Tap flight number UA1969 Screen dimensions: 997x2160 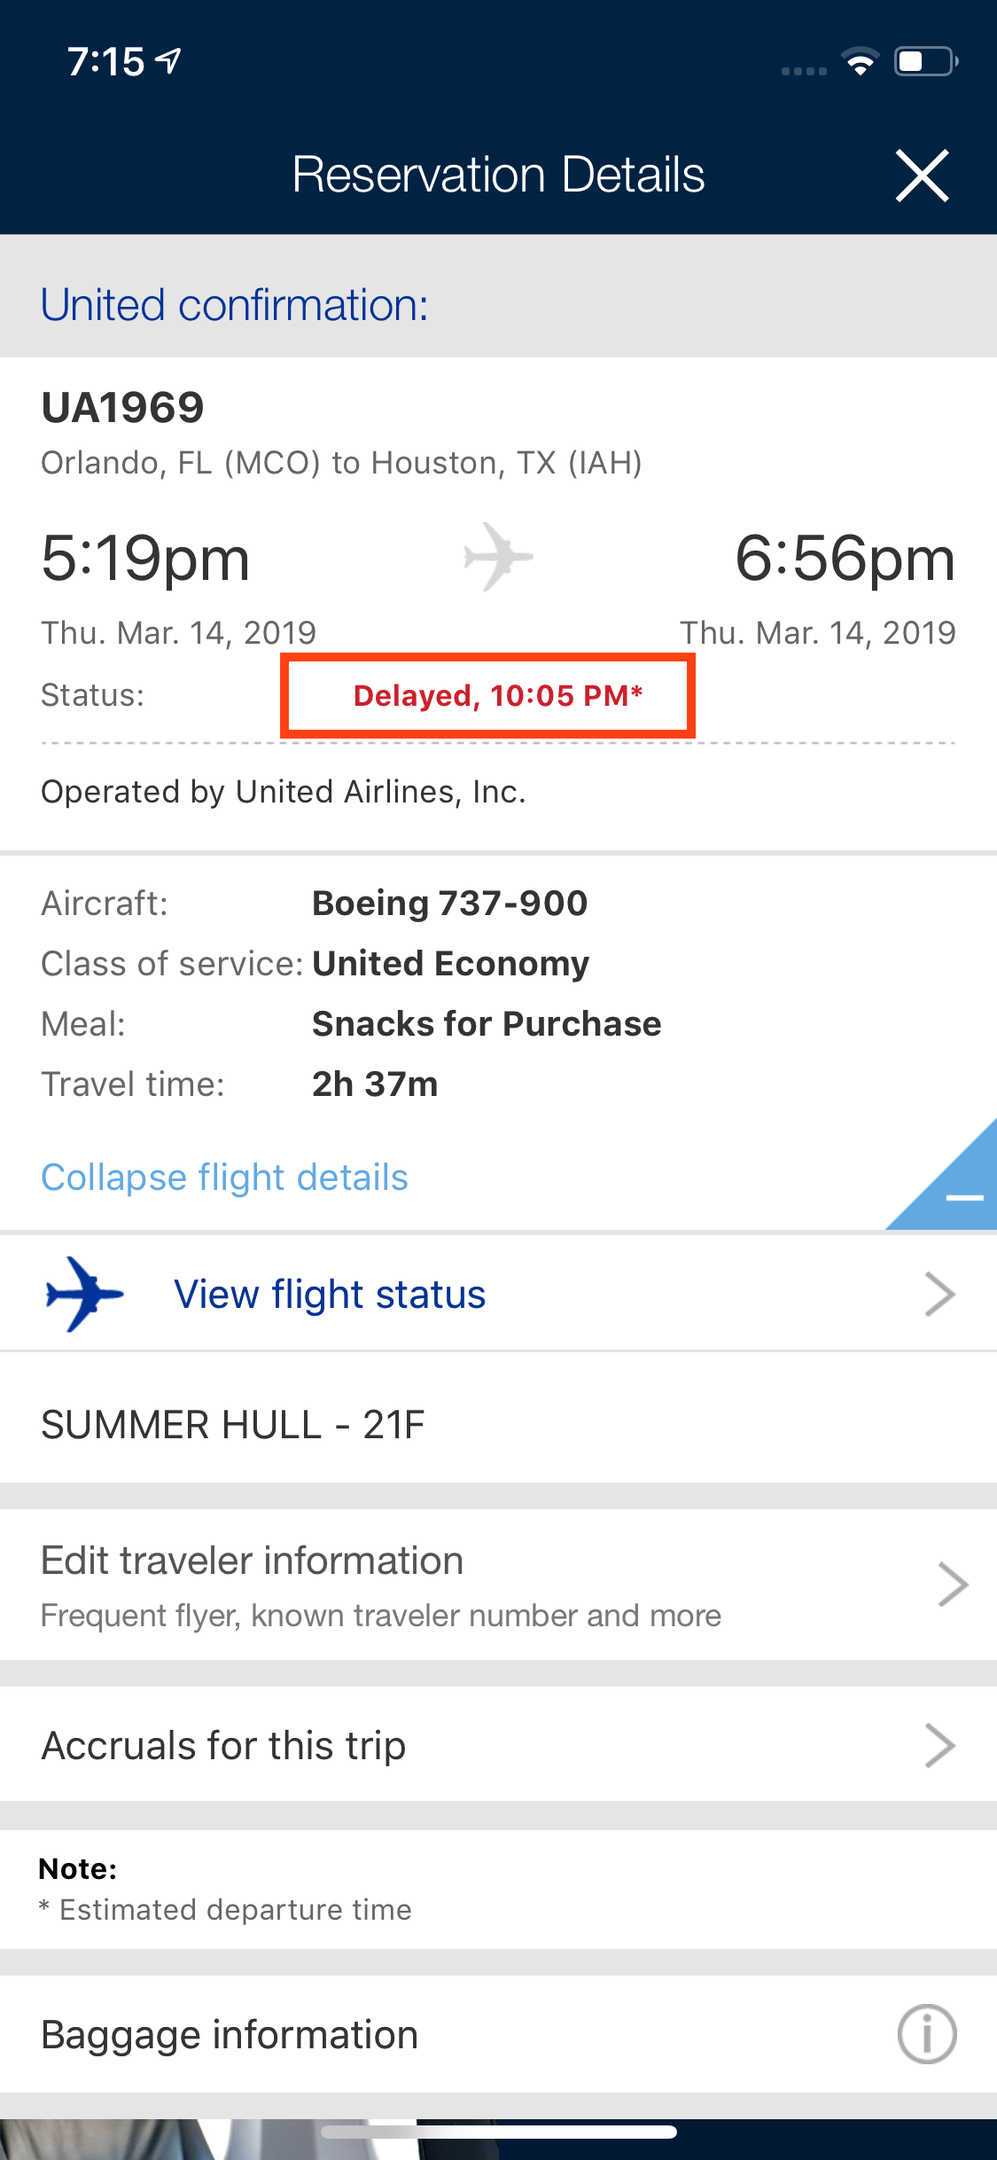pos(122,408)
